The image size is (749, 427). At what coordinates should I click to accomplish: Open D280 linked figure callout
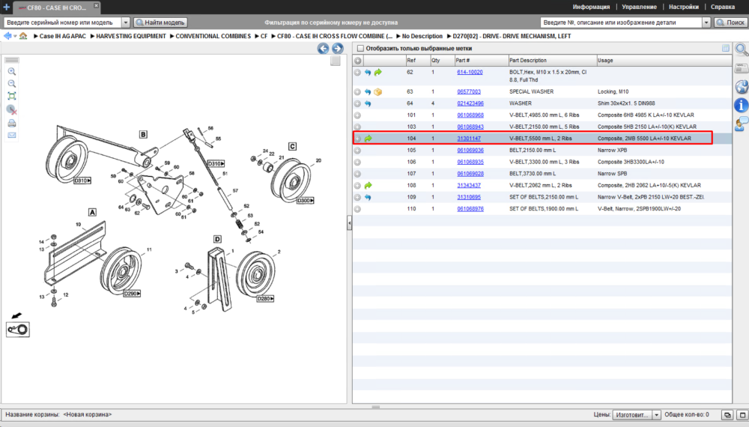pos(265,298)
